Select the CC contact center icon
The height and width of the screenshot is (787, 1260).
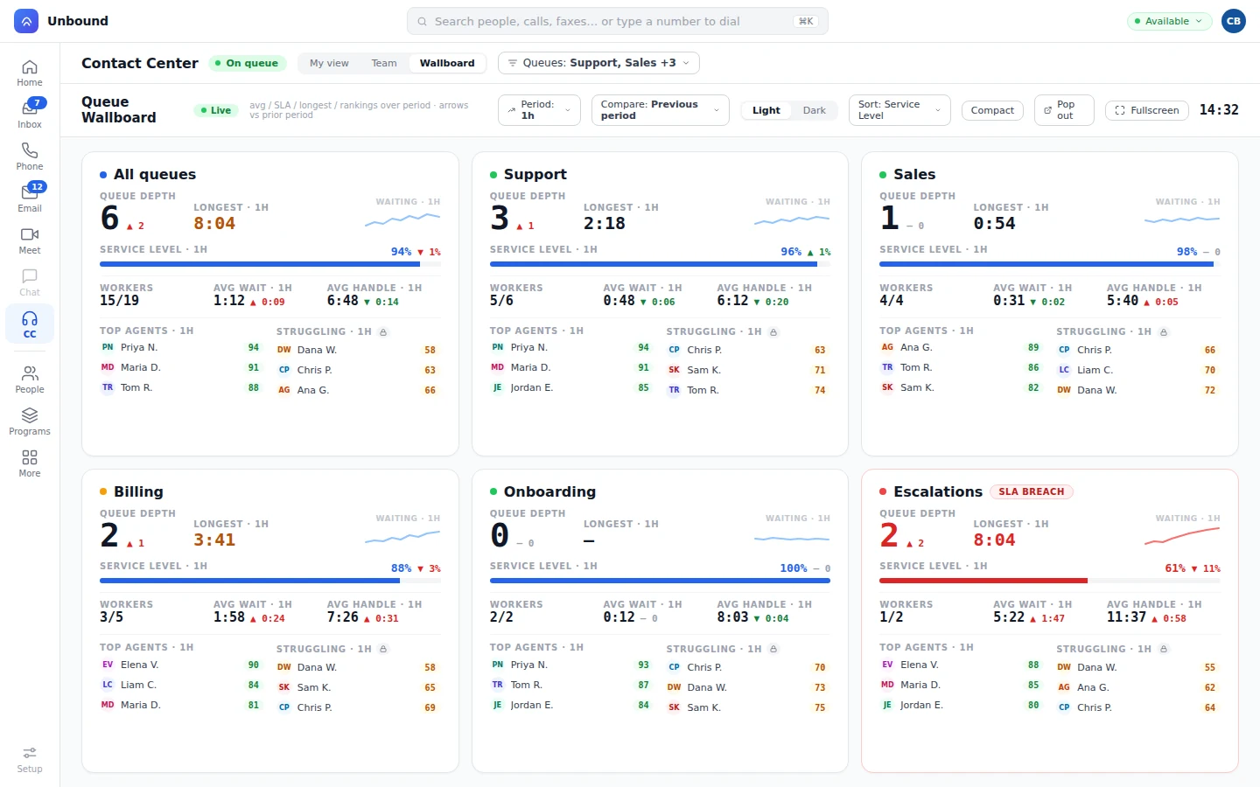(x=30, y=324)
